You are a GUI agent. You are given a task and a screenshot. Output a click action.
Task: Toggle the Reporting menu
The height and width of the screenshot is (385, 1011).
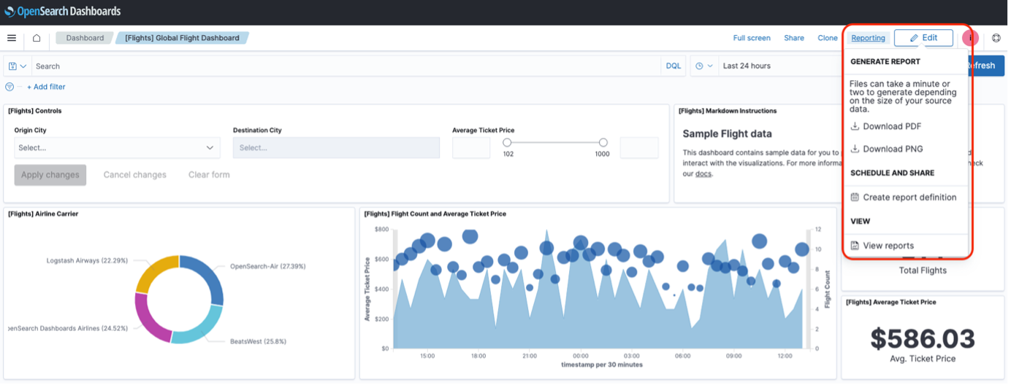point(868,38)
